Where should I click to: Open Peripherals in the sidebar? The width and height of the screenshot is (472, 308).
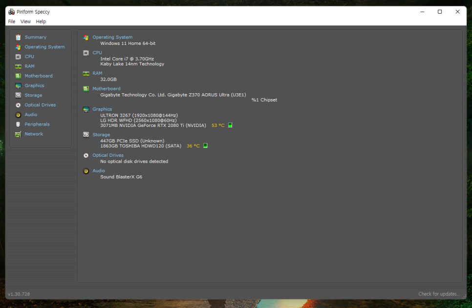pos(37,124)
